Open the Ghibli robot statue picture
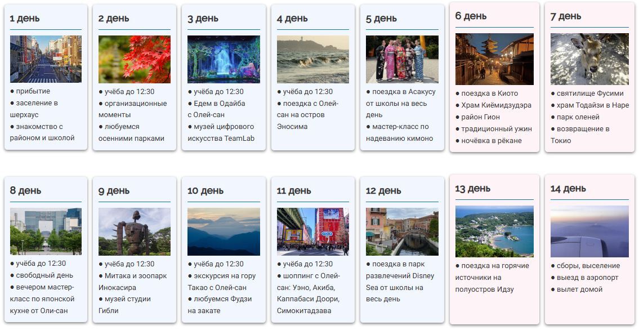 pos(135,232)
